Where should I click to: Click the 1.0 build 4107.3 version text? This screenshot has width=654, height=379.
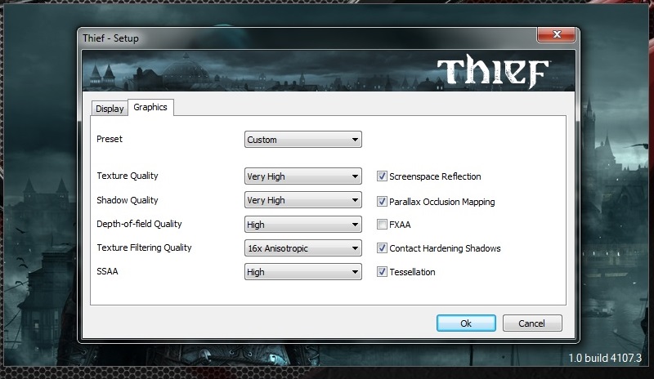[605, 358]
